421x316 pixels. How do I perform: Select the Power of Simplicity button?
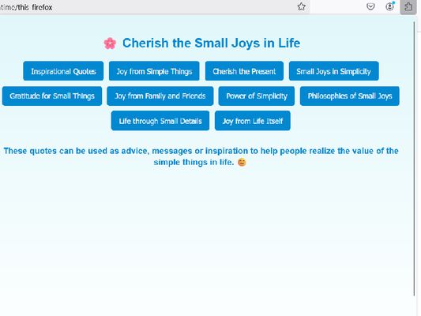click(257, 96)
